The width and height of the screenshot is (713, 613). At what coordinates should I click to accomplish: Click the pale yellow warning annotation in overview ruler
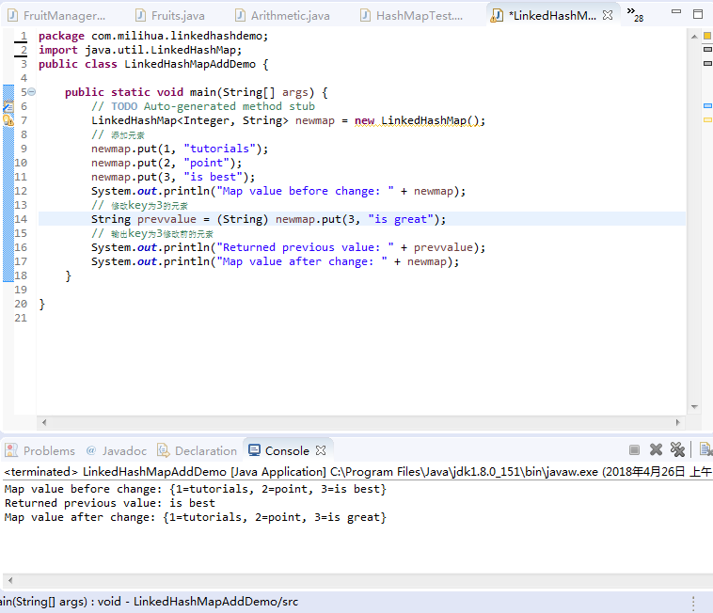pyautogui.click(x=707, y=120)
